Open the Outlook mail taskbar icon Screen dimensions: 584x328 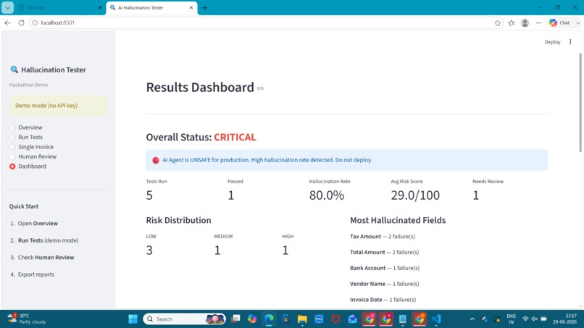pyautogui.click(x=352, y=319)
